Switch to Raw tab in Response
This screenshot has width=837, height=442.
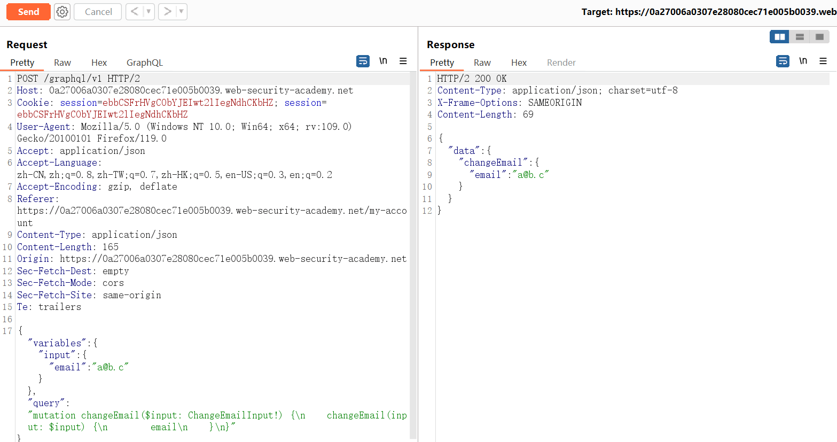482,63
